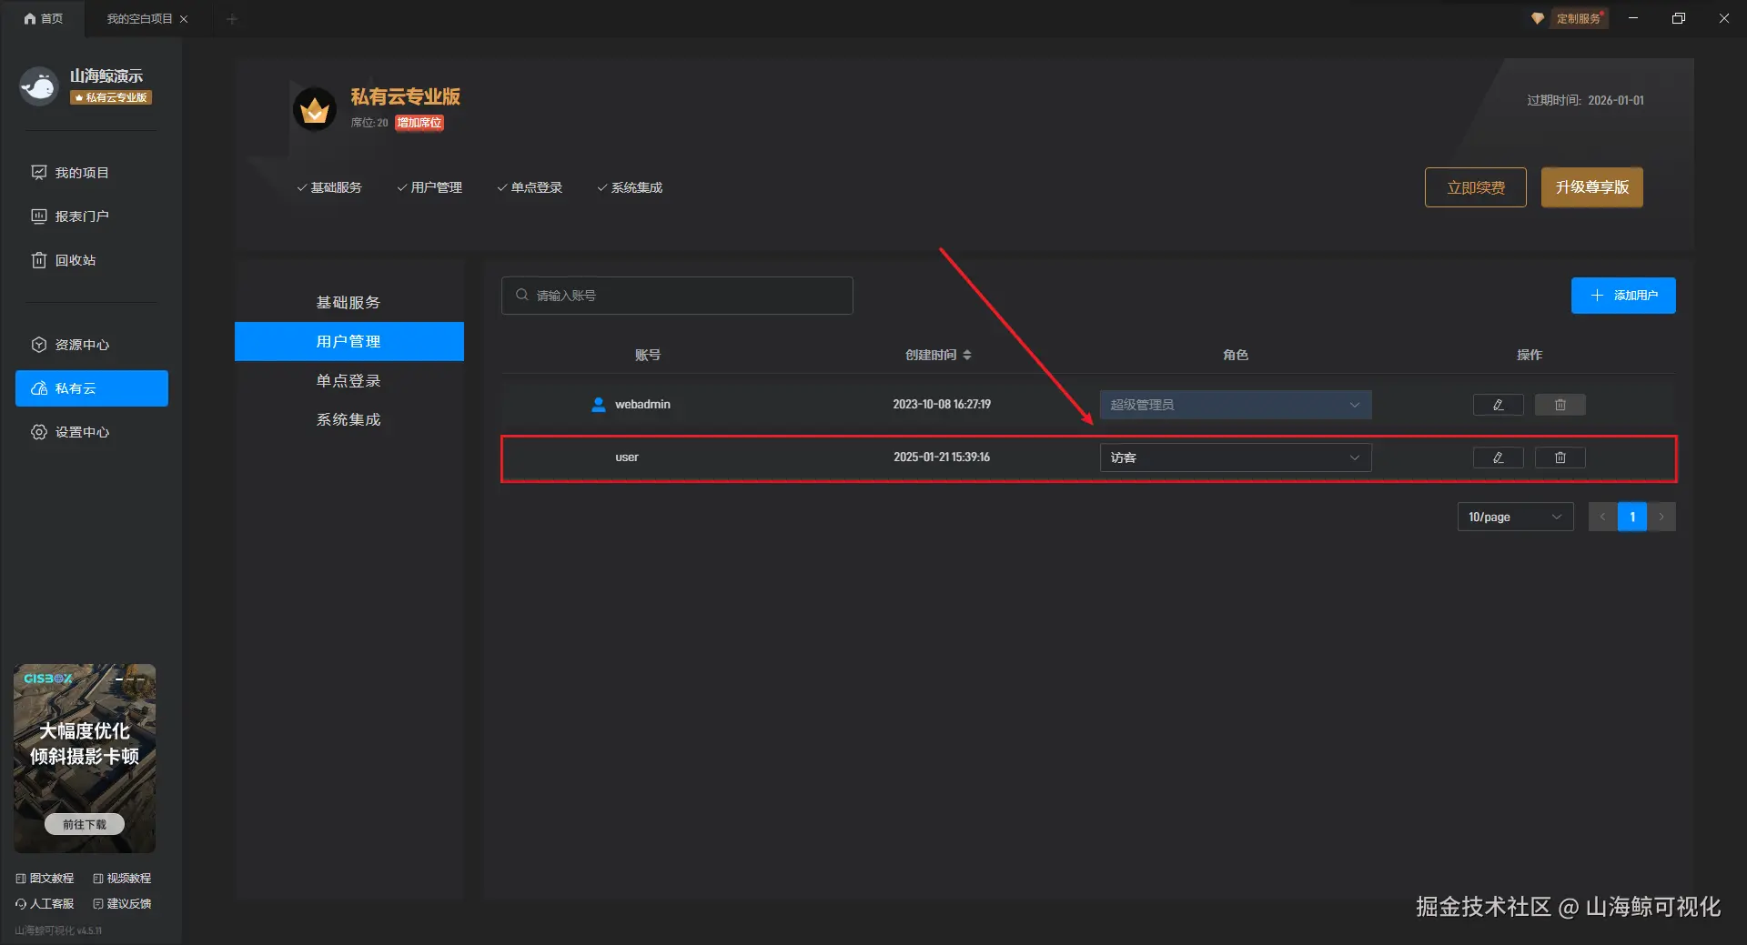Open the GISBox advertisement thumbnail
The height and width of the screenshot is (945, 1747).
point(85,759)
